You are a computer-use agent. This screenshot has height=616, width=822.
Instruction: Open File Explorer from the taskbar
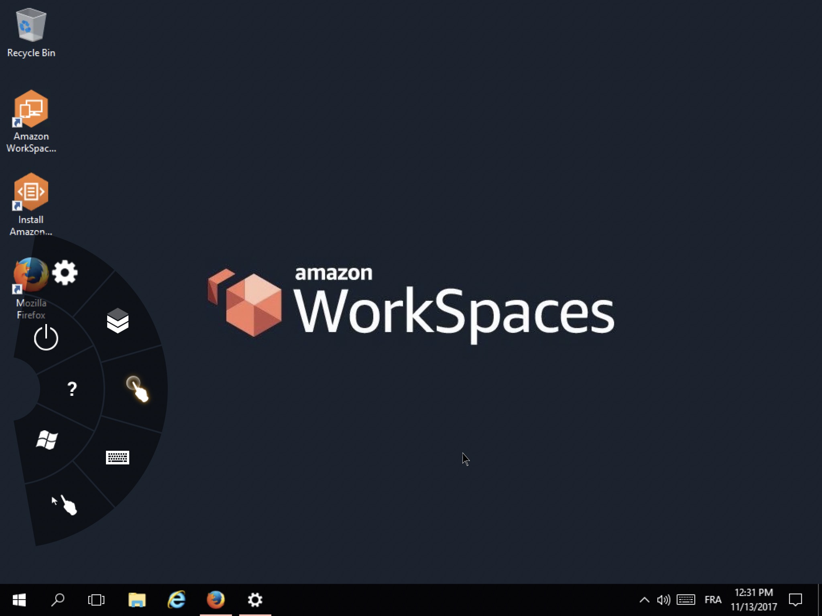(137, 600)
